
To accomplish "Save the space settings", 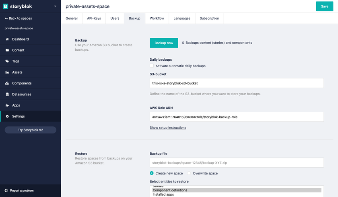I will point(324,6).
